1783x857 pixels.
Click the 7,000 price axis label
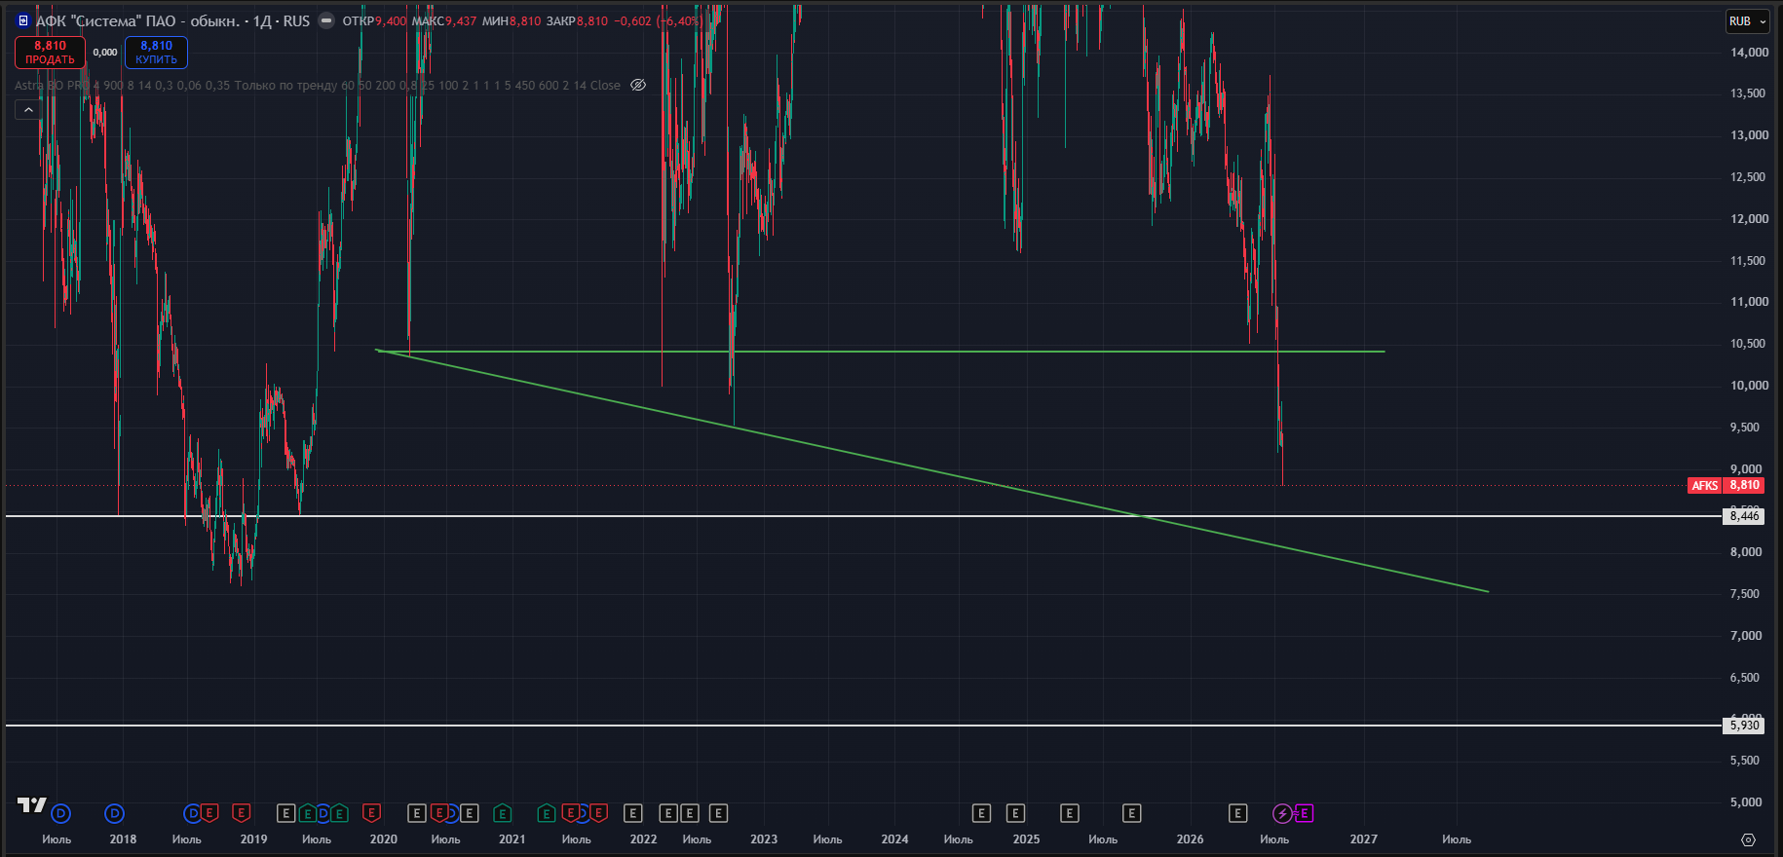(1746, 635)
